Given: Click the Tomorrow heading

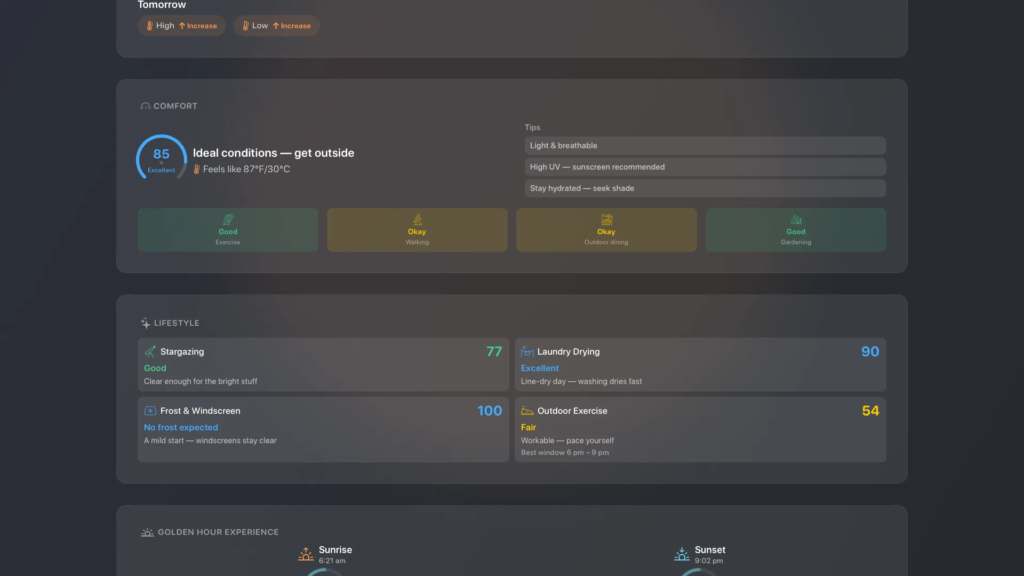Looking at the screenshot, I should (x=162, y=5).
